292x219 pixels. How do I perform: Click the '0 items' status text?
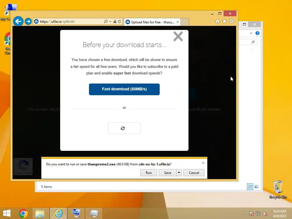point(46,186)
